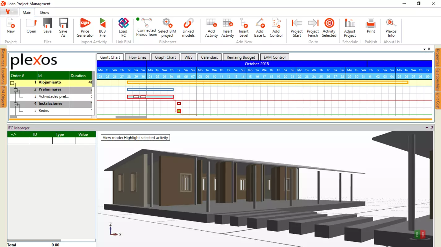
Task: Click the view cube in the 3D viewer
Action: tap(420, 235)
